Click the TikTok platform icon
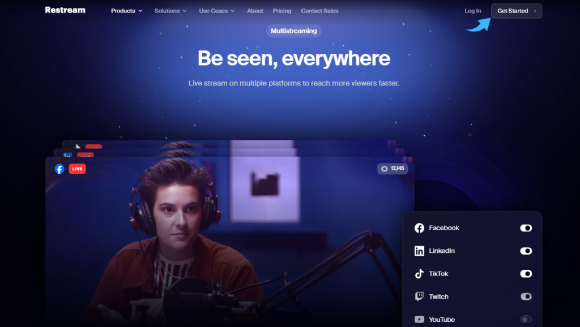 click(x=419, y=273)
